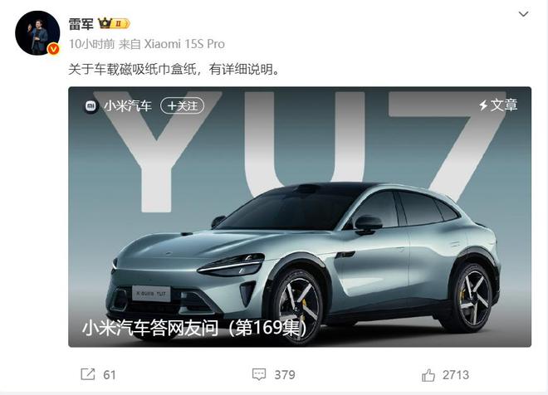Expand the post options chevron
This screenshot has height=395, width=548.
[523, 14]
